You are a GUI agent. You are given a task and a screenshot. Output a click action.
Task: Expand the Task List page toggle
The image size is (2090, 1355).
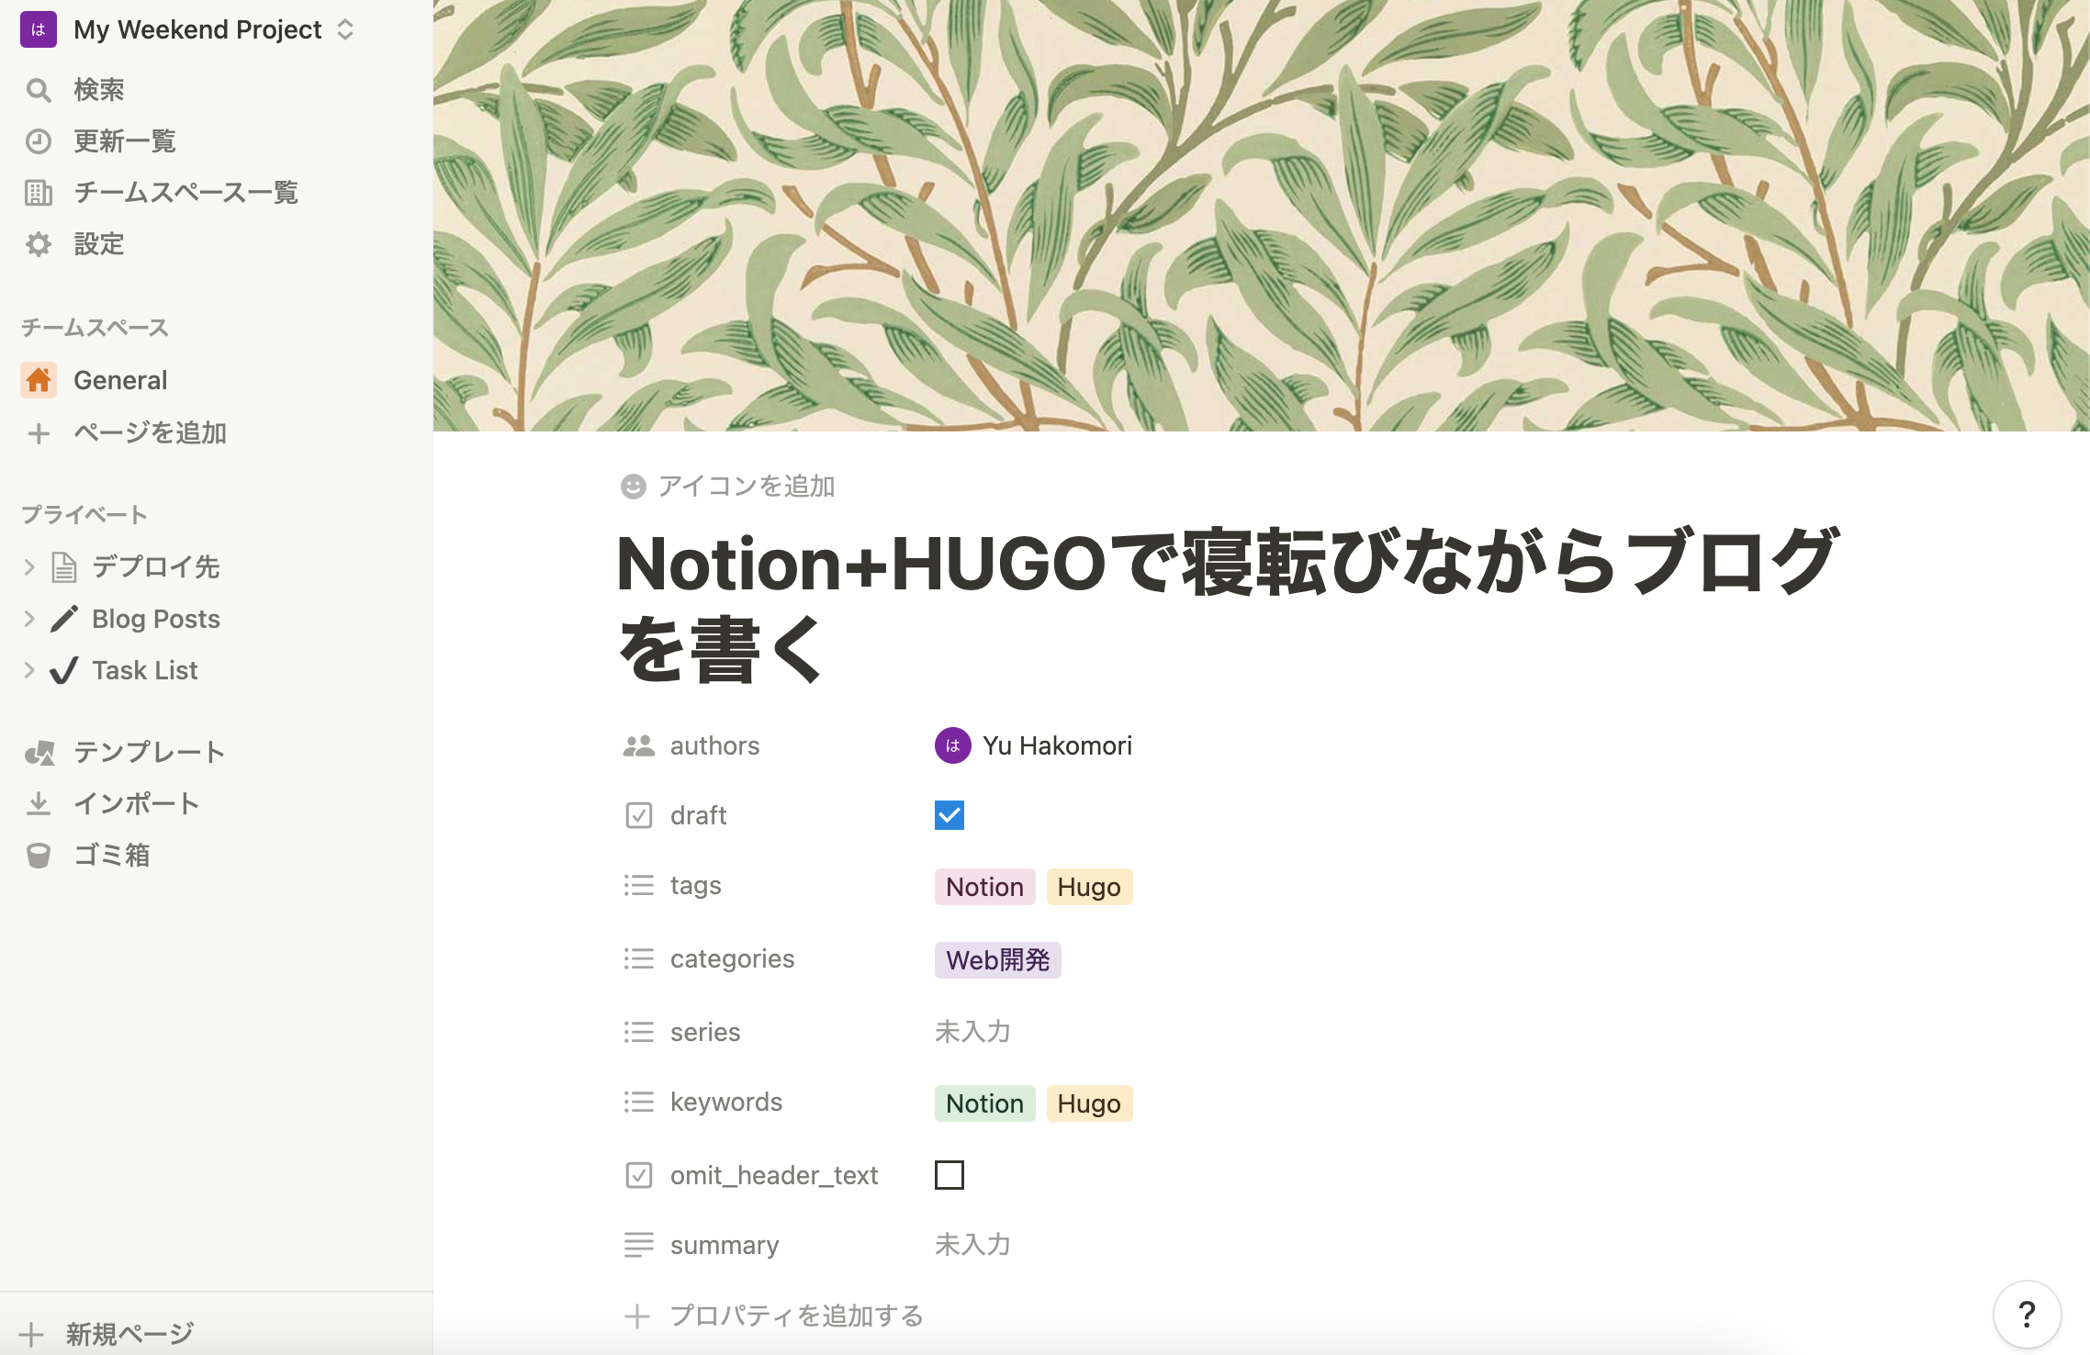29,670
